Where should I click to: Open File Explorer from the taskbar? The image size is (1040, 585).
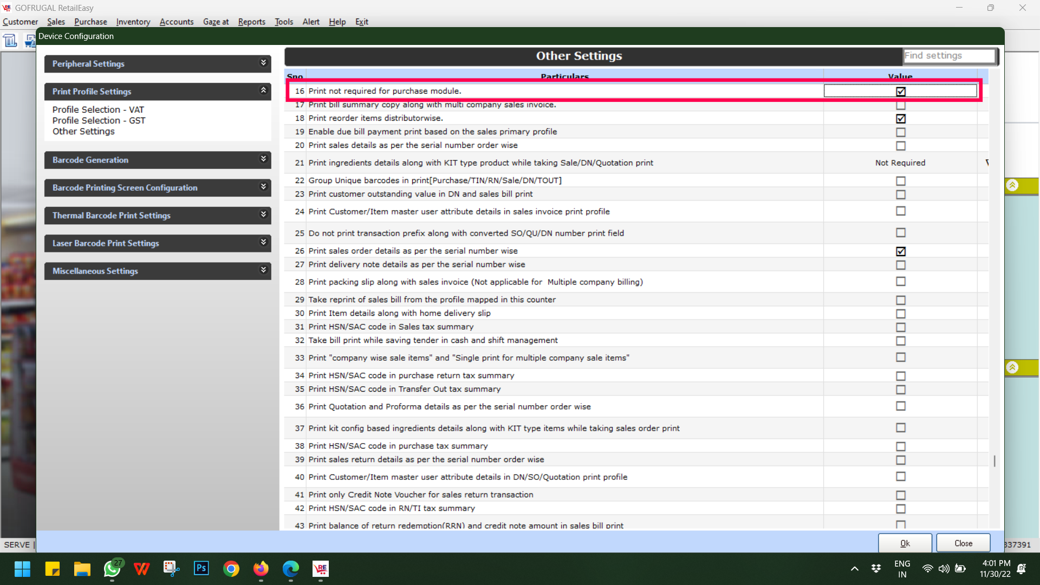[82, 569]
